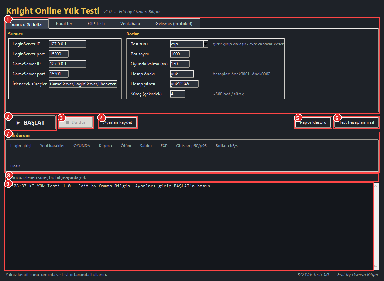The width and height of the screenshot is (384, 281).
Task: Open the Rapor klasörü folder button
Action: click(313, 122)
